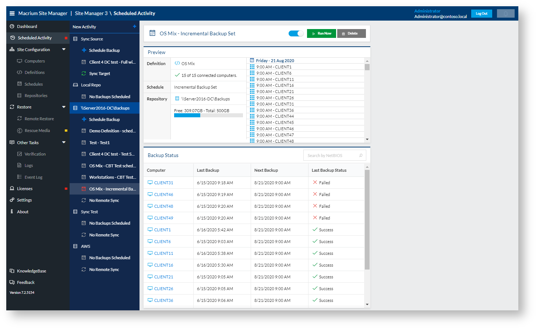Open the hamburger menu icon
This screenshot has width=536, height=328.
click(12, 13)
